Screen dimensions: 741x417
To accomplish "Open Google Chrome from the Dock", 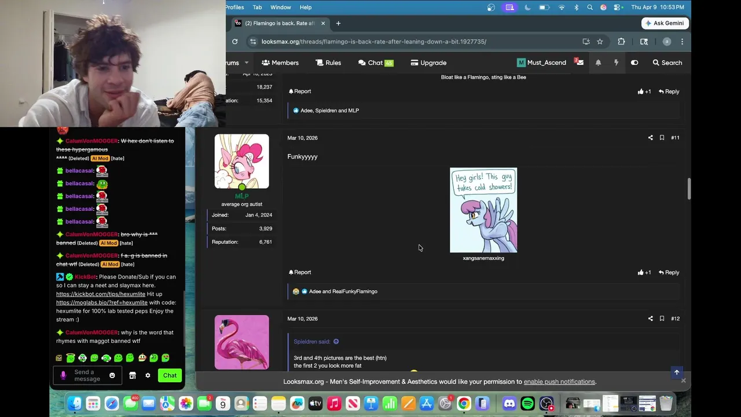I will pos(464,404).
